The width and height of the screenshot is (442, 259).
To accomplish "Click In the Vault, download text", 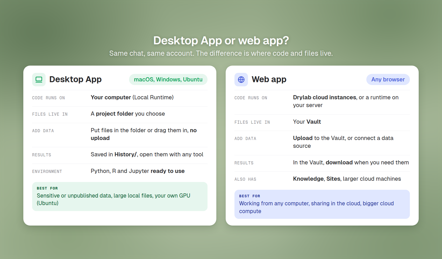I will pos(351,163).
